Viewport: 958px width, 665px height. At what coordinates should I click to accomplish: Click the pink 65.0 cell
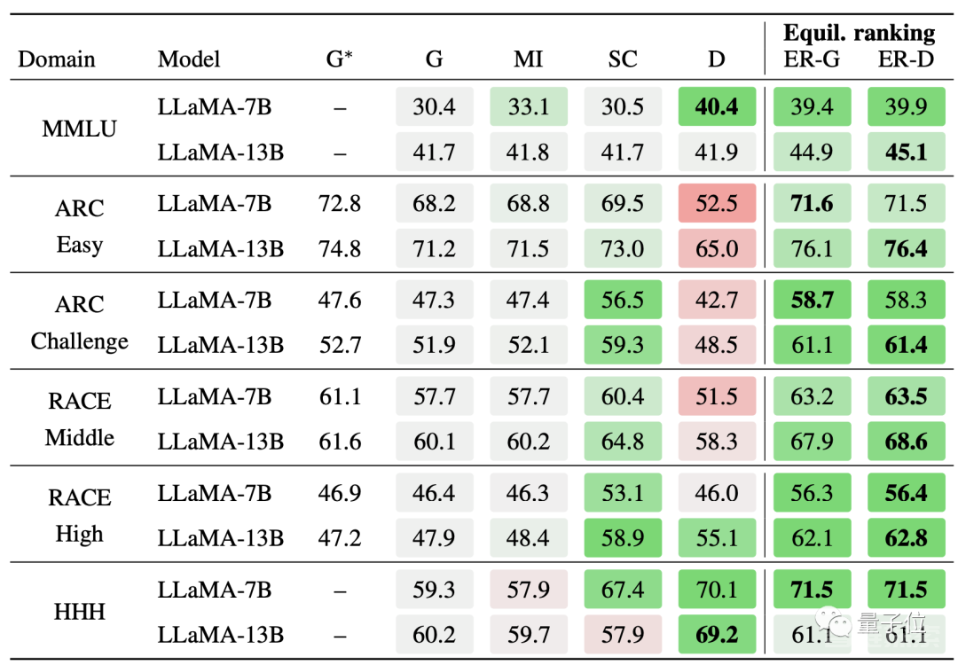717,249
